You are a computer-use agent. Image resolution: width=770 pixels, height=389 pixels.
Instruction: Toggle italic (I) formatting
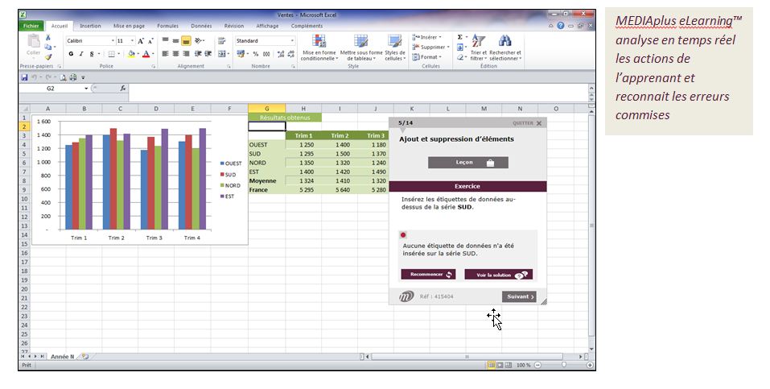coord(81,54)
